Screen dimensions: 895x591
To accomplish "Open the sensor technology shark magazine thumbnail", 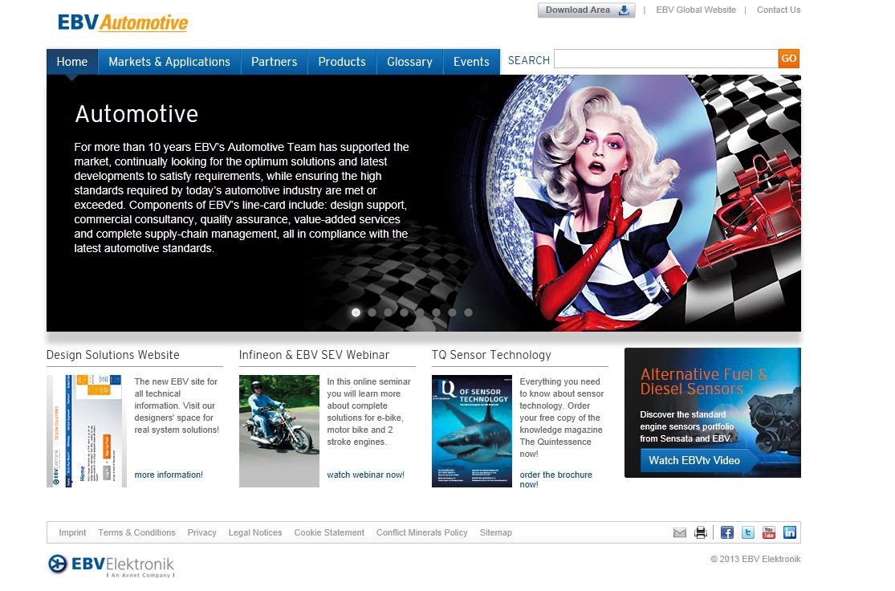I will (x=472, y=431).
